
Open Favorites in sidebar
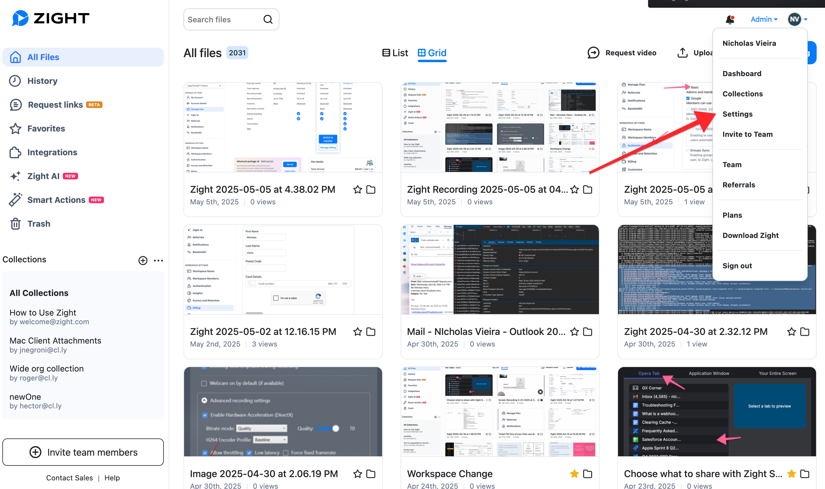37,128
